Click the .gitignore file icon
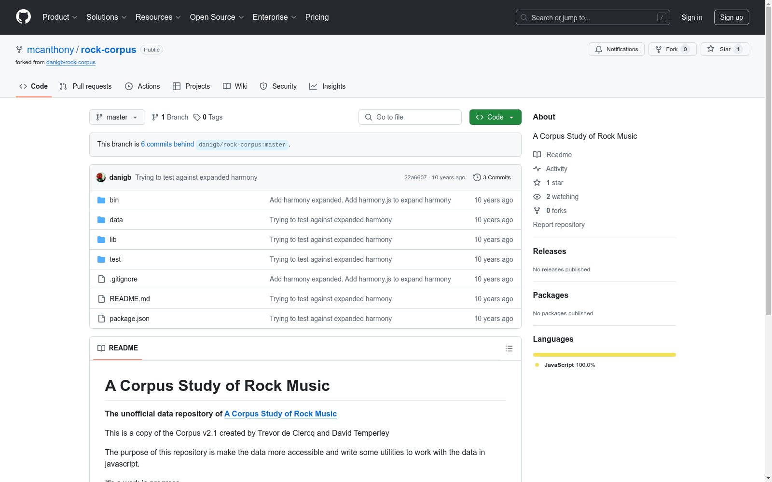 pos(101,279)
